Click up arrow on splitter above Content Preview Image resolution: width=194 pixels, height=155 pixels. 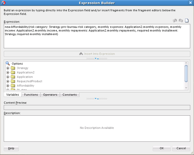pos(98,99)
